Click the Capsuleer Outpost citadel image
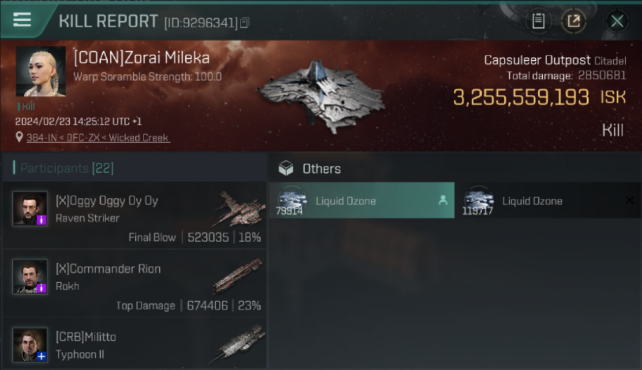This screenshot has height=370, width=642. pos(321,96)
